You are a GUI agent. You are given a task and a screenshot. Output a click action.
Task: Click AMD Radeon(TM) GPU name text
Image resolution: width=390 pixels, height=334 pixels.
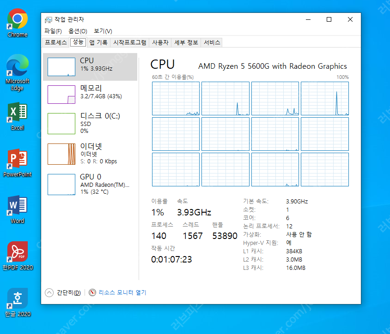tap(105, 185)
